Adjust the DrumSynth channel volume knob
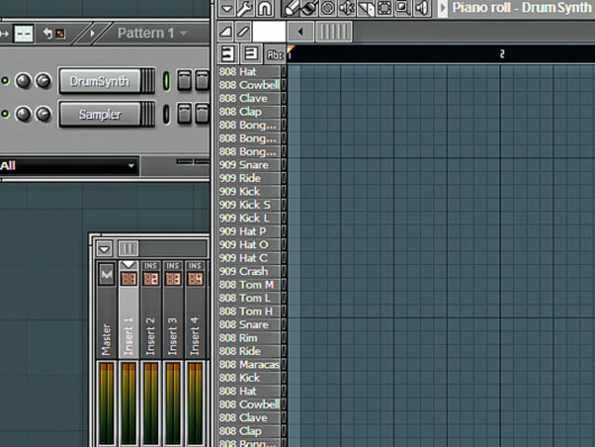595x447 pixels. (x=44, y=81)
